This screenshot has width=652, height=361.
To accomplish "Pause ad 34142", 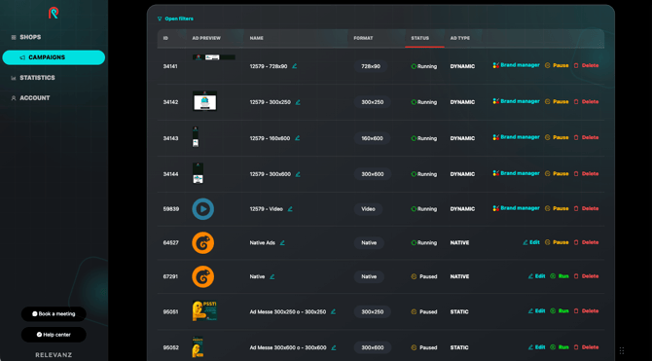I will [x=557, y=102].
